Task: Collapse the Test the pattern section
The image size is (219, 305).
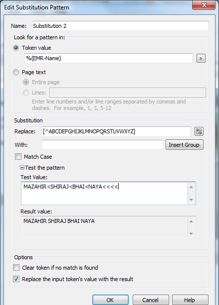Action: pyautogui.click(x=22, y=168)
